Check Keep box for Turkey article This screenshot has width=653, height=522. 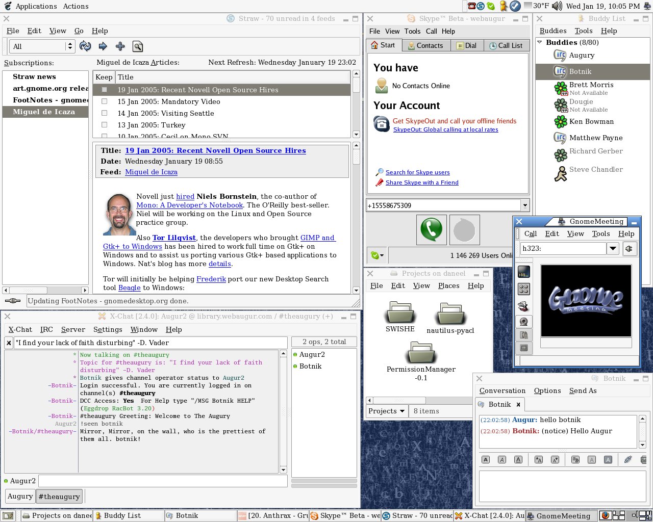click(x=105, y=125)
